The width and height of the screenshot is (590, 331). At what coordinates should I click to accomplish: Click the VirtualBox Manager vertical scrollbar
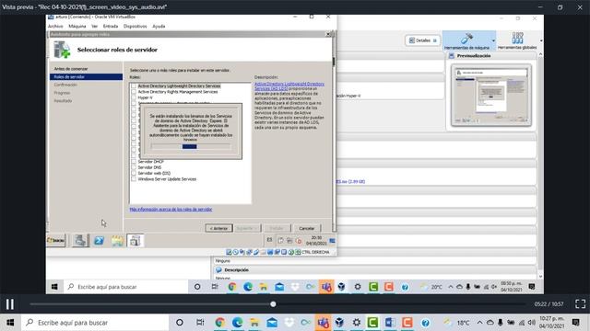click(x=541, y=165)
